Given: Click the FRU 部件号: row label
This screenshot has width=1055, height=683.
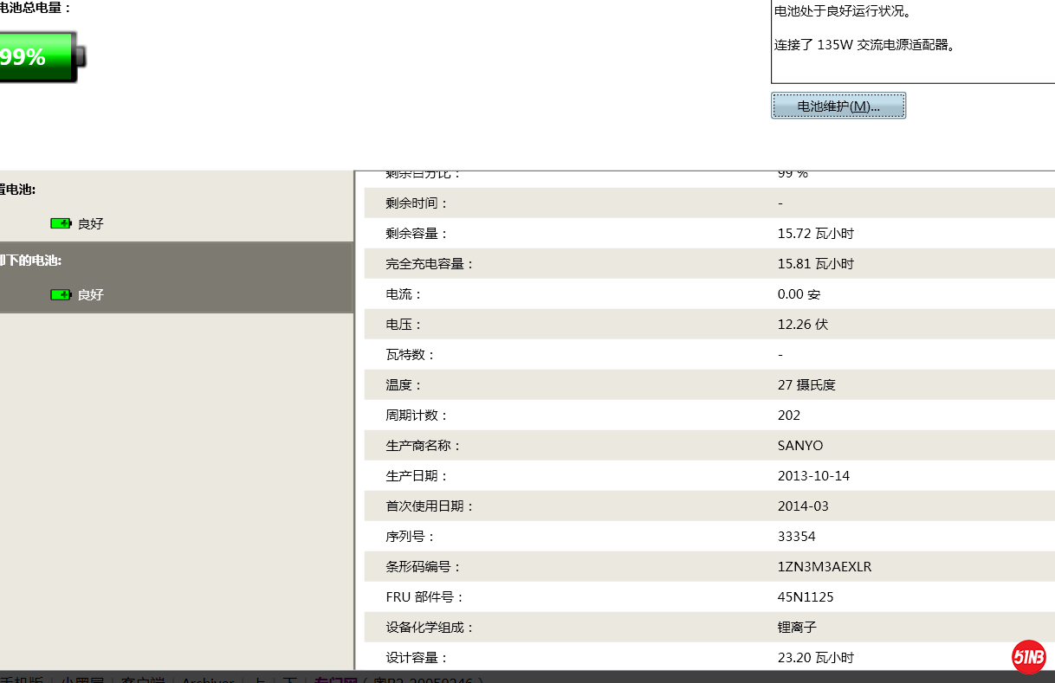Looking at the screenshot, I should point(425,597).
